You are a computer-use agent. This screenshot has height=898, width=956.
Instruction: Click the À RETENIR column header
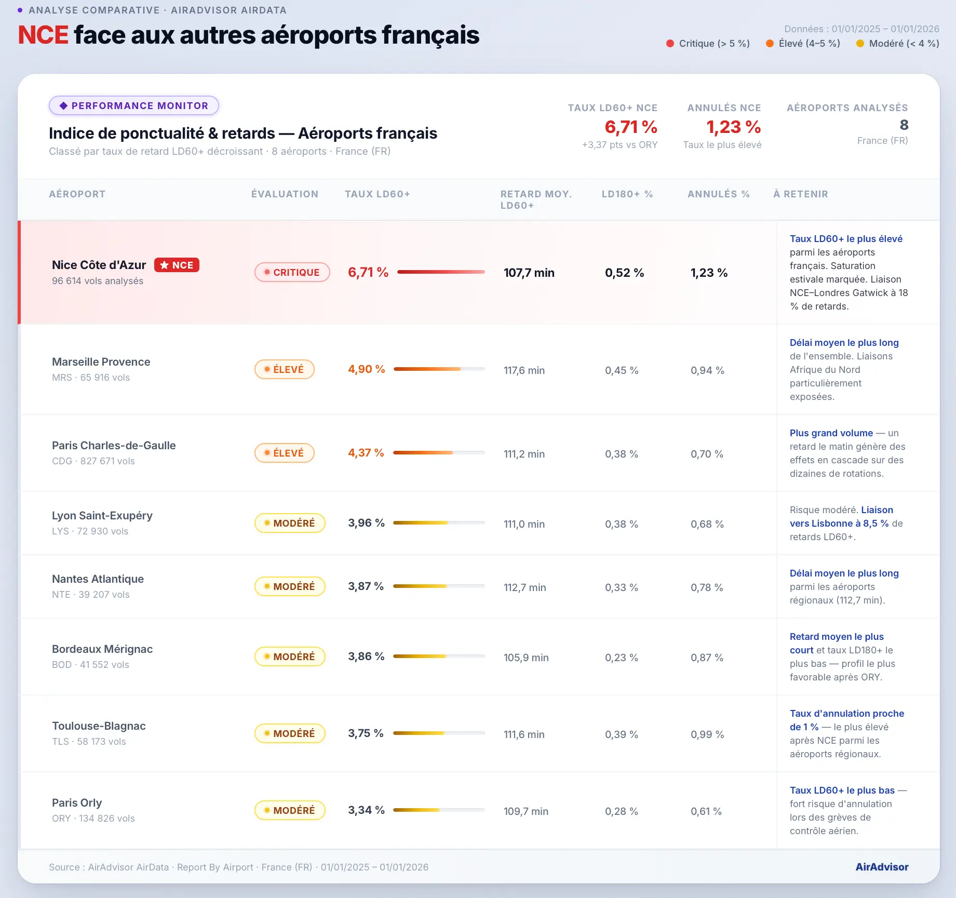point(801,194)
